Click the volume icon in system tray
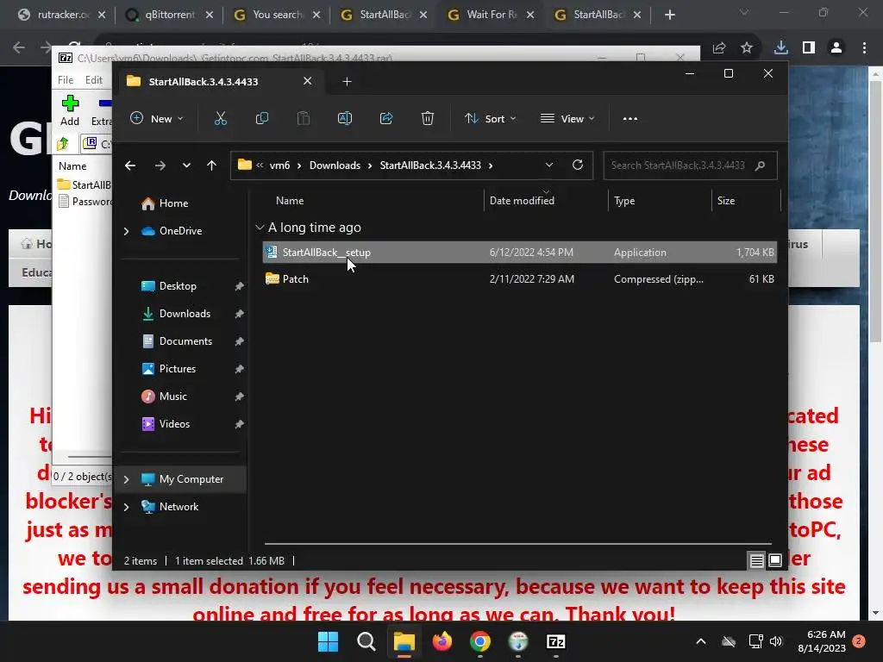883x662 pixels. pyautogui.click(x=776, y=641)
